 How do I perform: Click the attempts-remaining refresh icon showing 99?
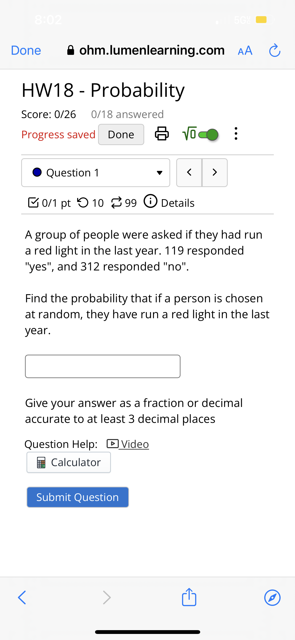coord(117,202)
